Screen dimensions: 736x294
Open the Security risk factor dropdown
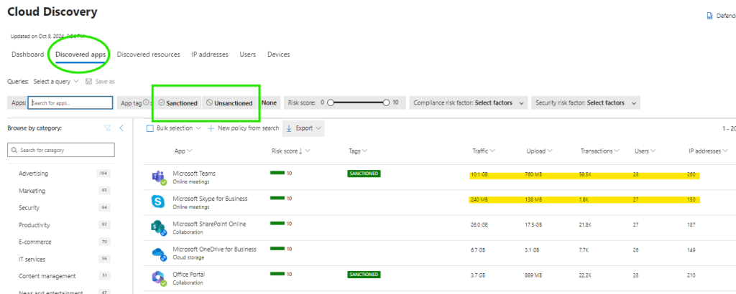(586, 103)
